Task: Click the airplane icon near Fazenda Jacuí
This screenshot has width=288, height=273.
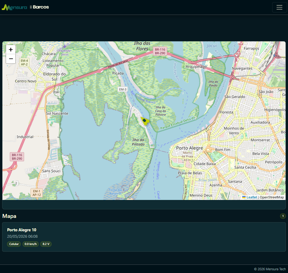Action: tap(64, 46)
